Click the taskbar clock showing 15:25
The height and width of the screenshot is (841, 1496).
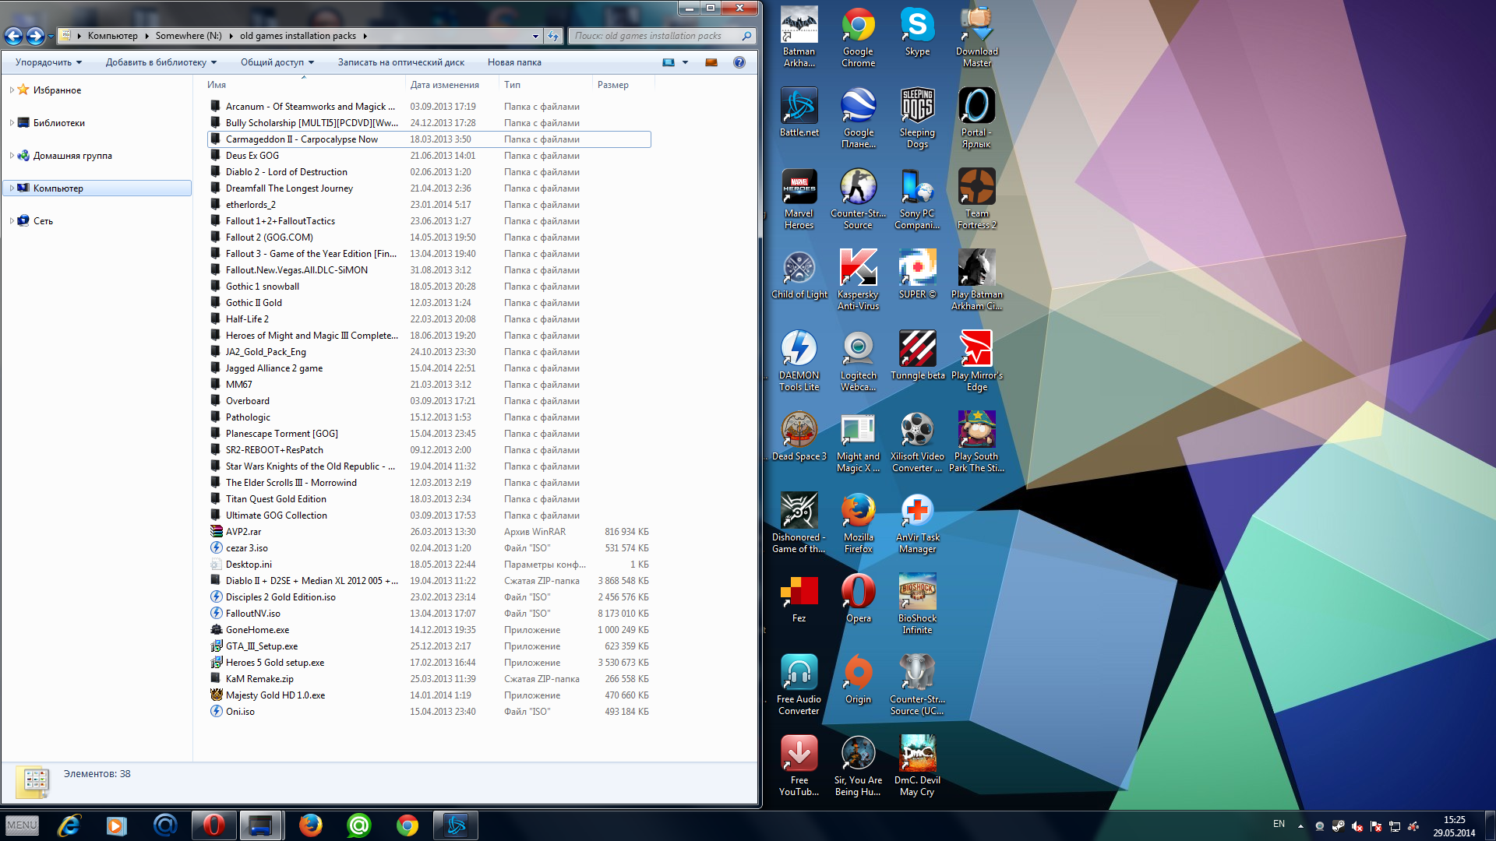pos(1454,825)
